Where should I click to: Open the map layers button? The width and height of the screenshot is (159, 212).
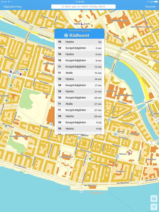click(154, 198)
